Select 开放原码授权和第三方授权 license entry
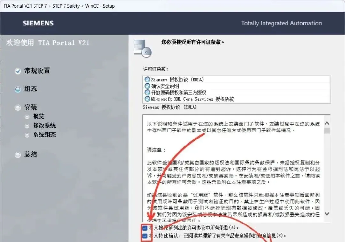 click(236, 92)
